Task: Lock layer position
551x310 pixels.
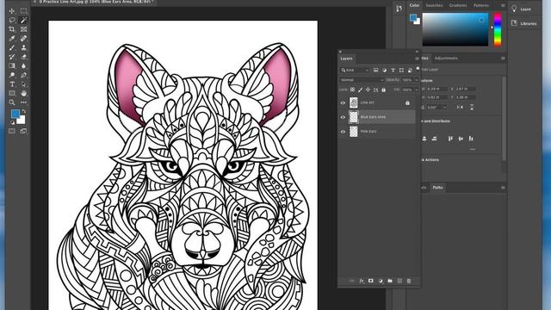Action: point(368,90)
